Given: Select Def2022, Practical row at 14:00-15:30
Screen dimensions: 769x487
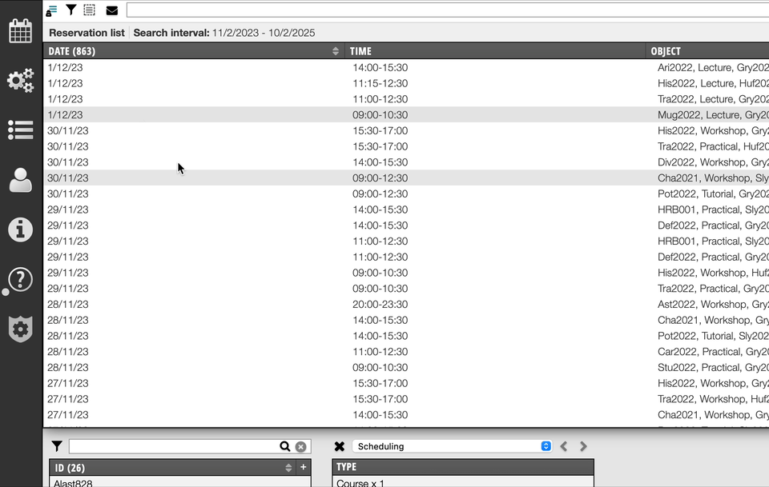Looking at the screenshot, I should click(406, 226).
